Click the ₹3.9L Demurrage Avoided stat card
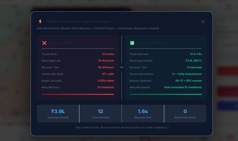Screen dimensions: 238x141 (58, 114)
